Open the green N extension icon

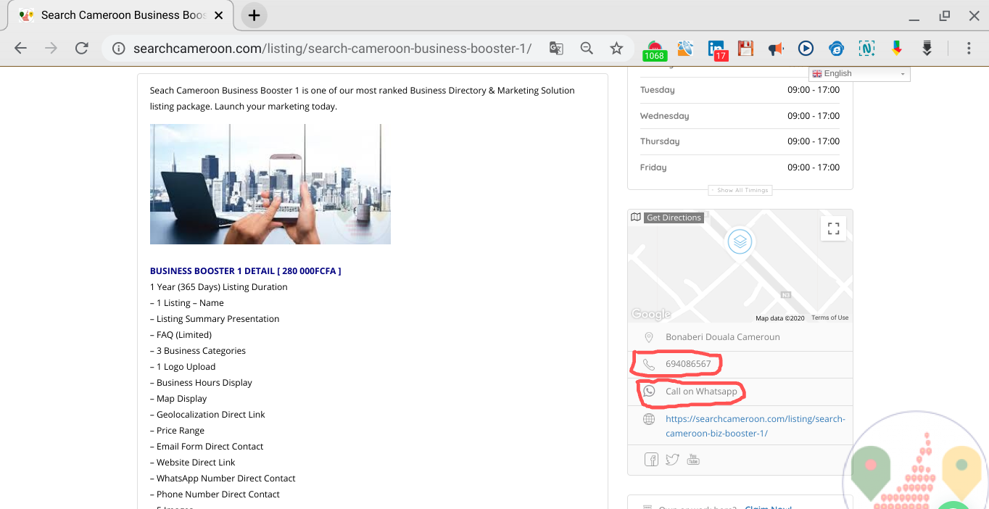click(866, 49)
